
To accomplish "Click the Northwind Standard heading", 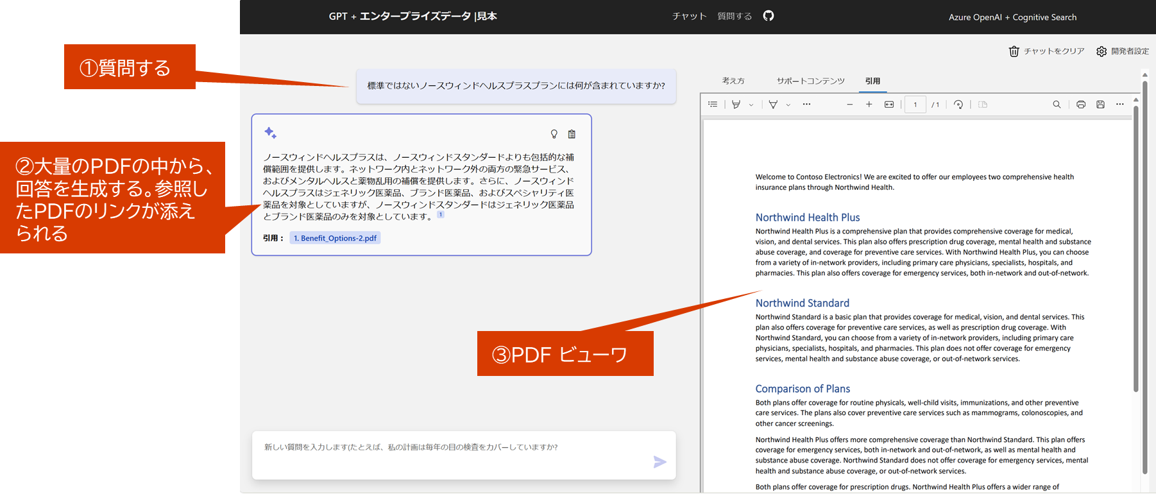I will 803,303.
